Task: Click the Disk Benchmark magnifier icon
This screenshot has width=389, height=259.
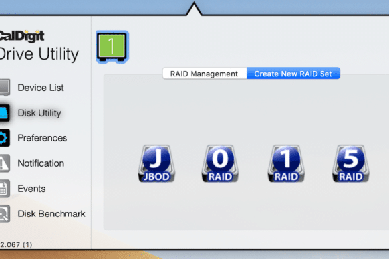Action: 5,214
